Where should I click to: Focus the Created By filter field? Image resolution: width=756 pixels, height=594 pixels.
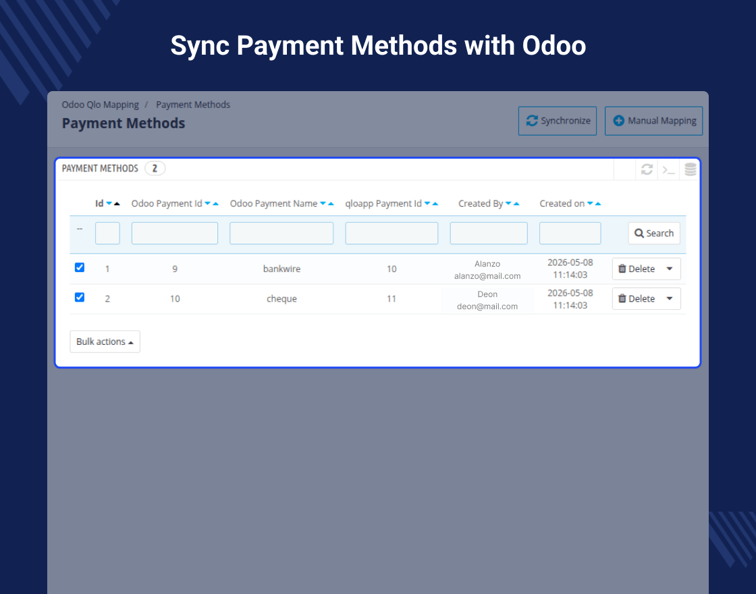(489, 234)
